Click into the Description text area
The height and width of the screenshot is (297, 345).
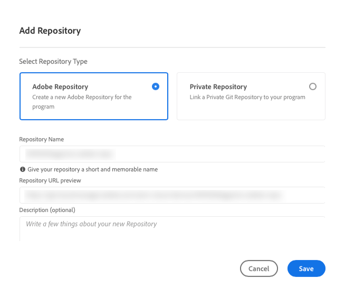172,228
